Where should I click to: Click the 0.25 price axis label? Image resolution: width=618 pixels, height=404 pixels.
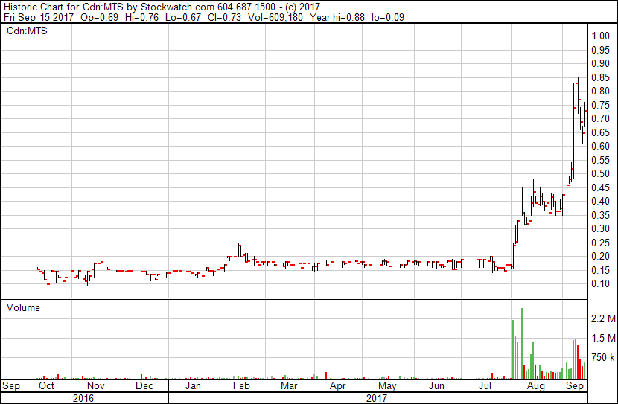point(600,243)
